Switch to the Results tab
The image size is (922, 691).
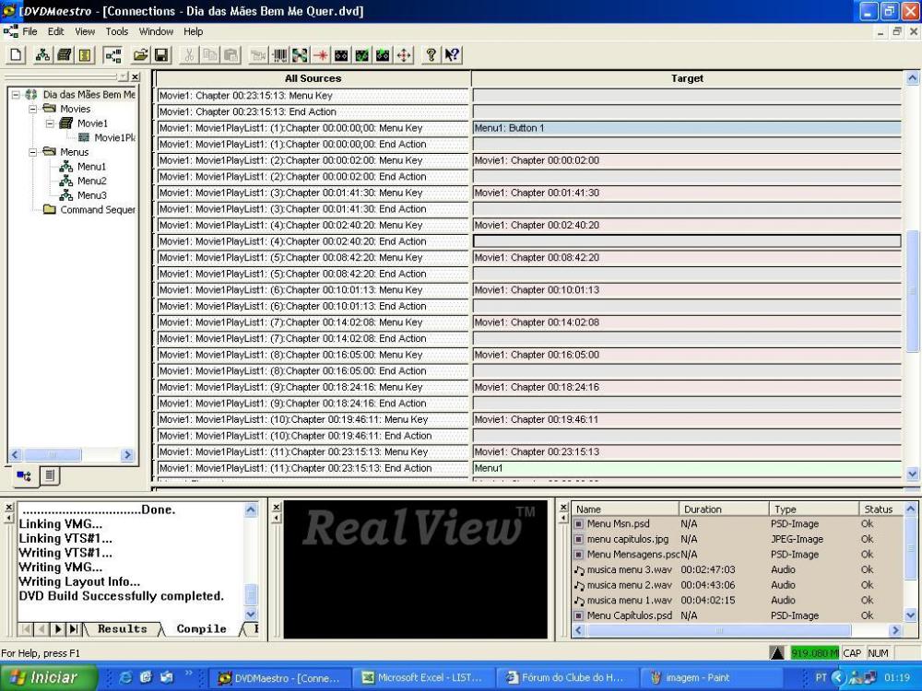122,629
